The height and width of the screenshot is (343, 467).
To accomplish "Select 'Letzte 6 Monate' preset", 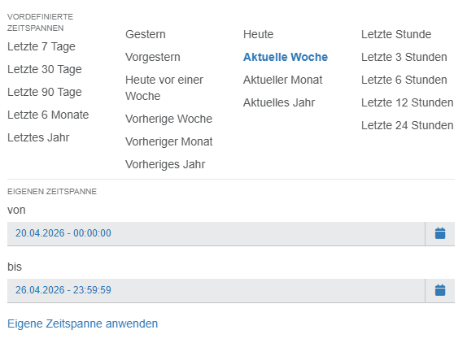I will click(48, 115).
